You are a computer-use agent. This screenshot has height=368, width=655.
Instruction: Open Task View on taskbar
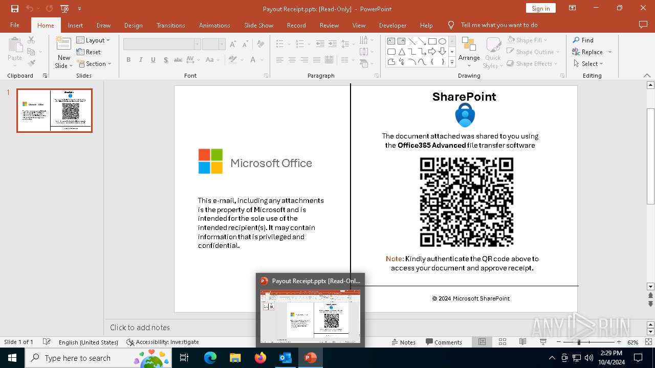tap(184, 358)
